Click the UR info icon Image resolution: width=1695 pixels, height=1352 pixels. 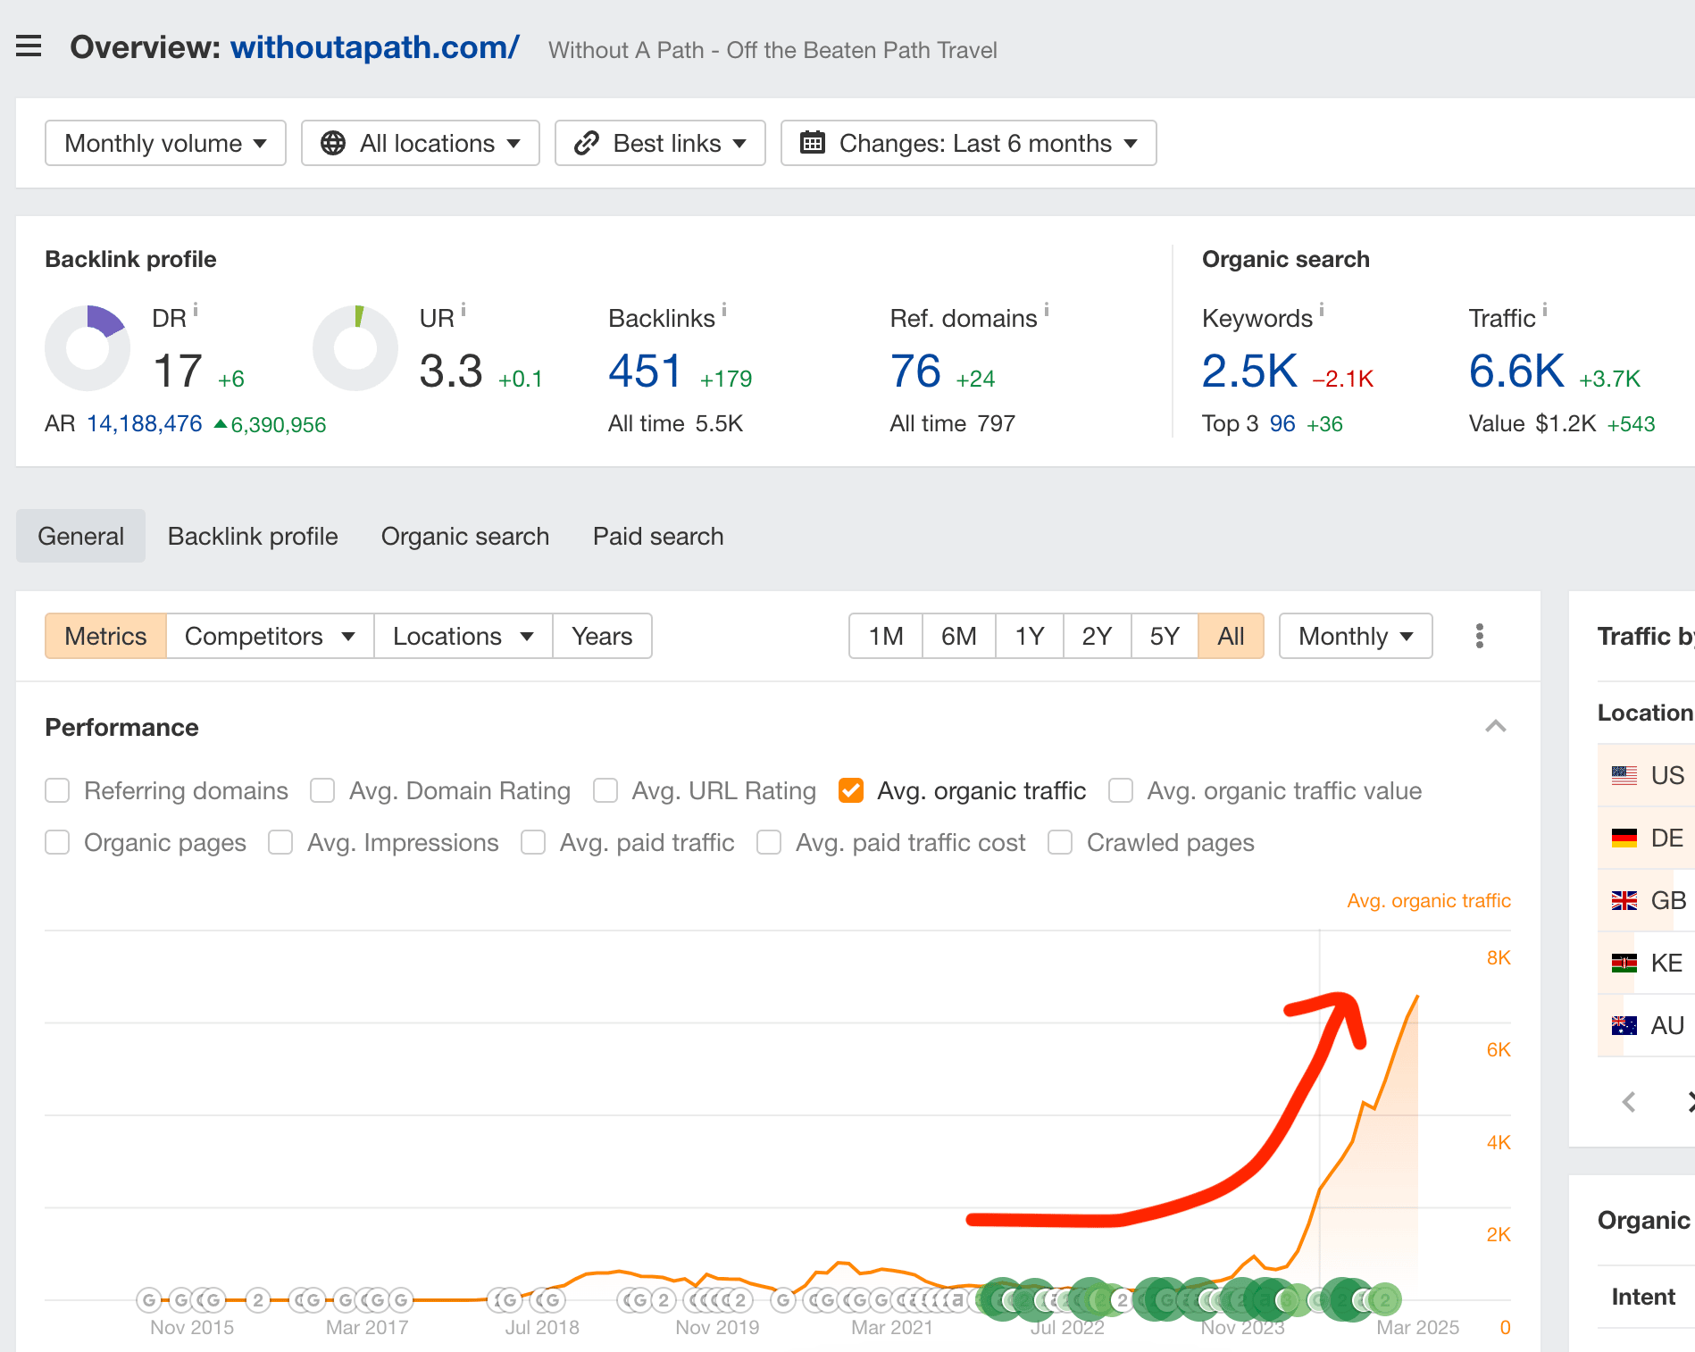463,309
